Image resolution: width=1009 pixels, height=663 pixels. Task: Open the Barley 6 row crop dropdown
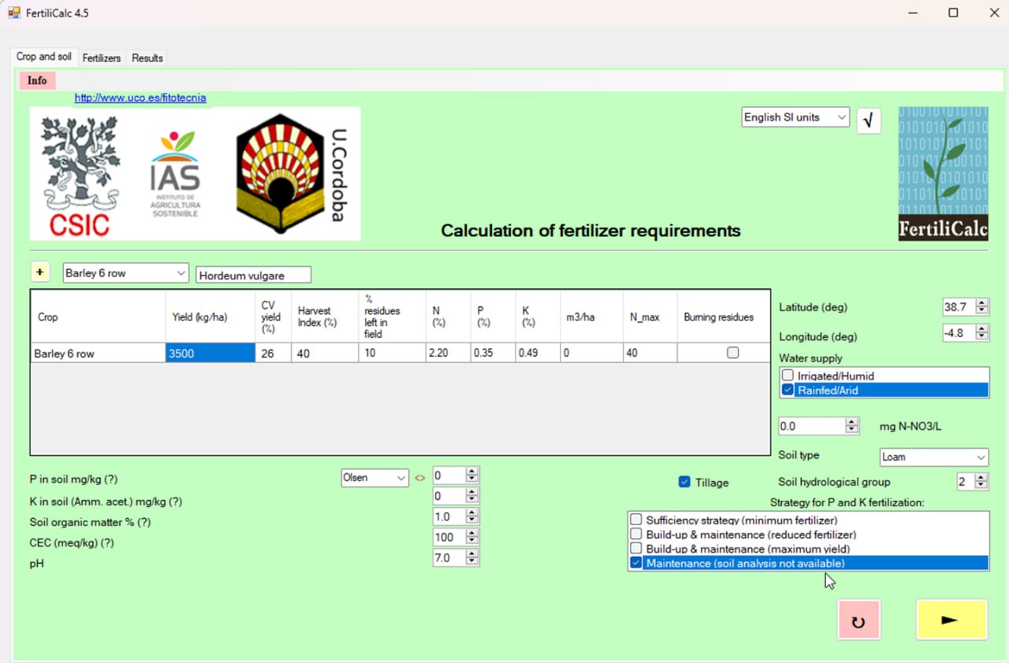(125, 273)
